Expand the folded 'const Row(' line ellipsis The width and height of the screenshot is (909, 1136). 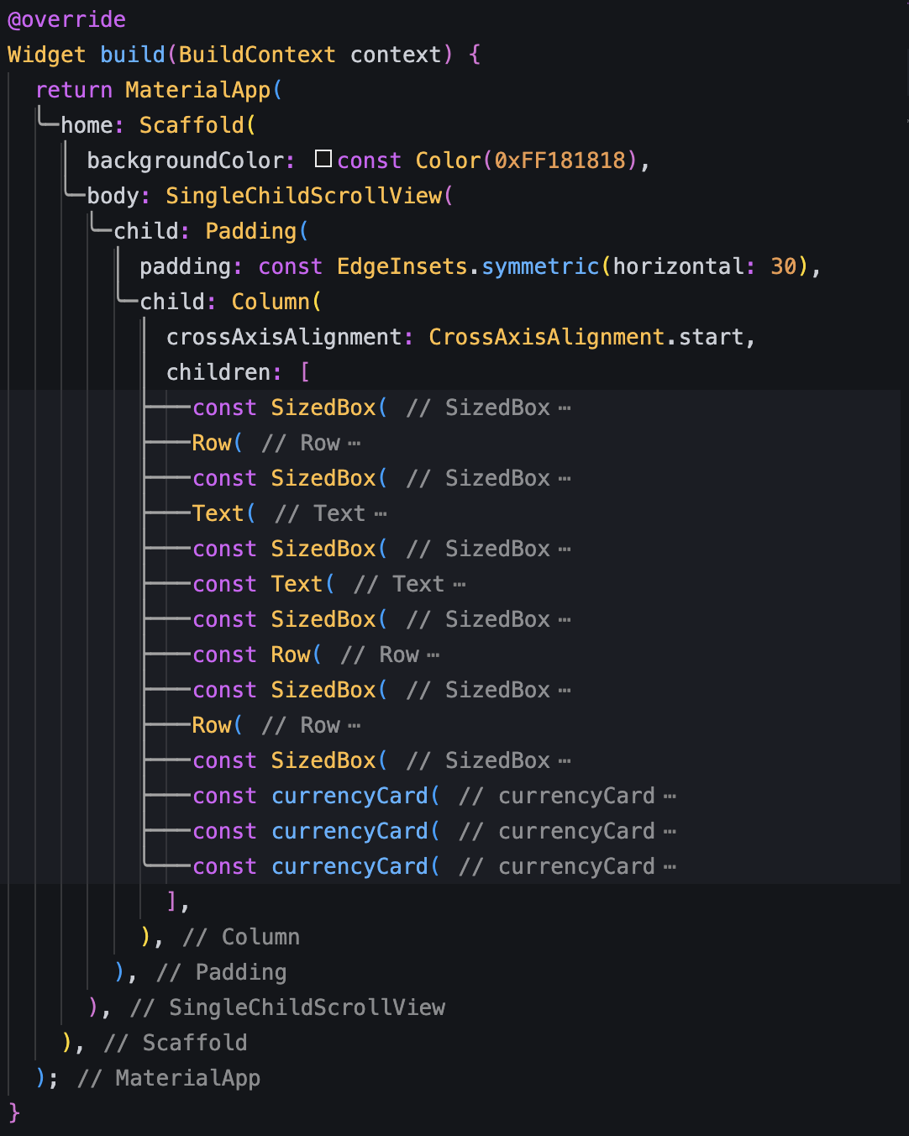(x=433, y=655)
